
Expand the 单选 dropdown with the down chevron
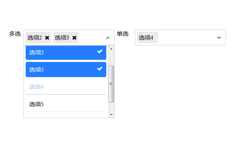(219, 38)
